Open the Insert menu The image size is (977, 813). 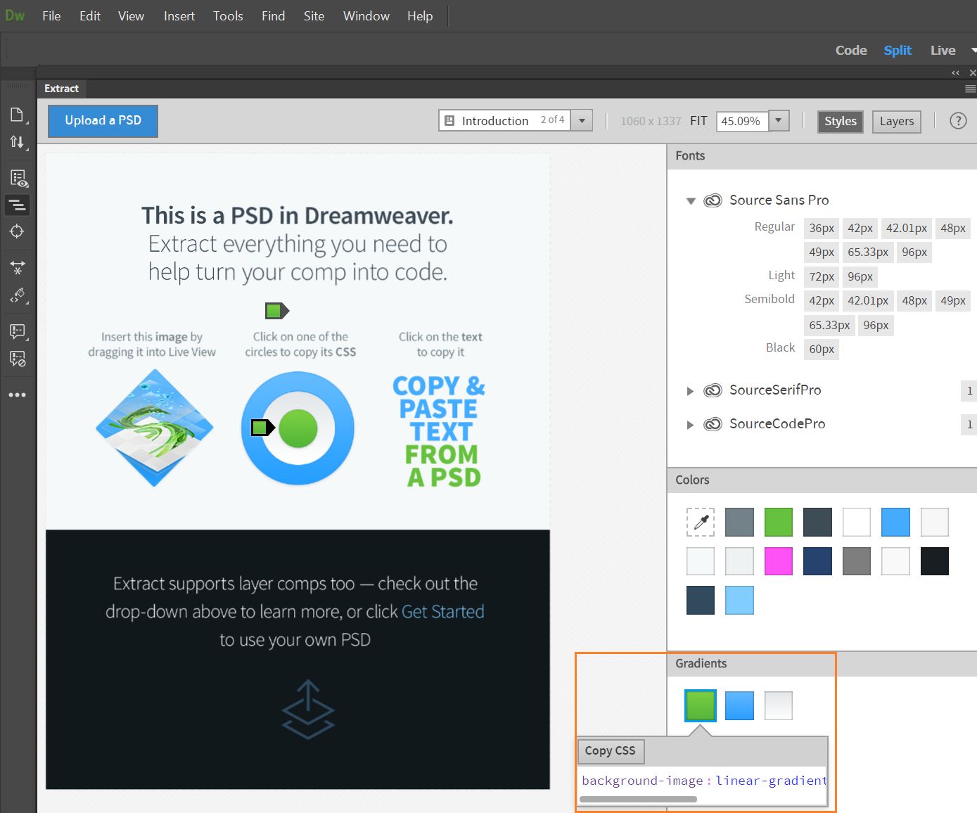(x=179, y=15)
